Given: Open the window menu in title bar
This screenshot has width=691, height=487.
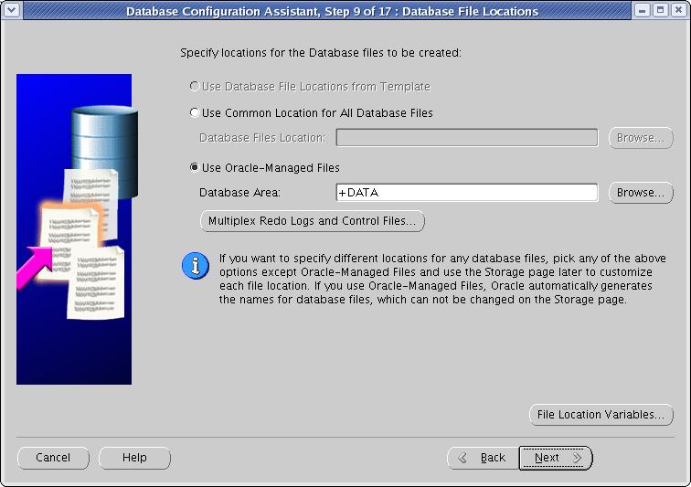Looking at the screenshot, I should 12,10.
